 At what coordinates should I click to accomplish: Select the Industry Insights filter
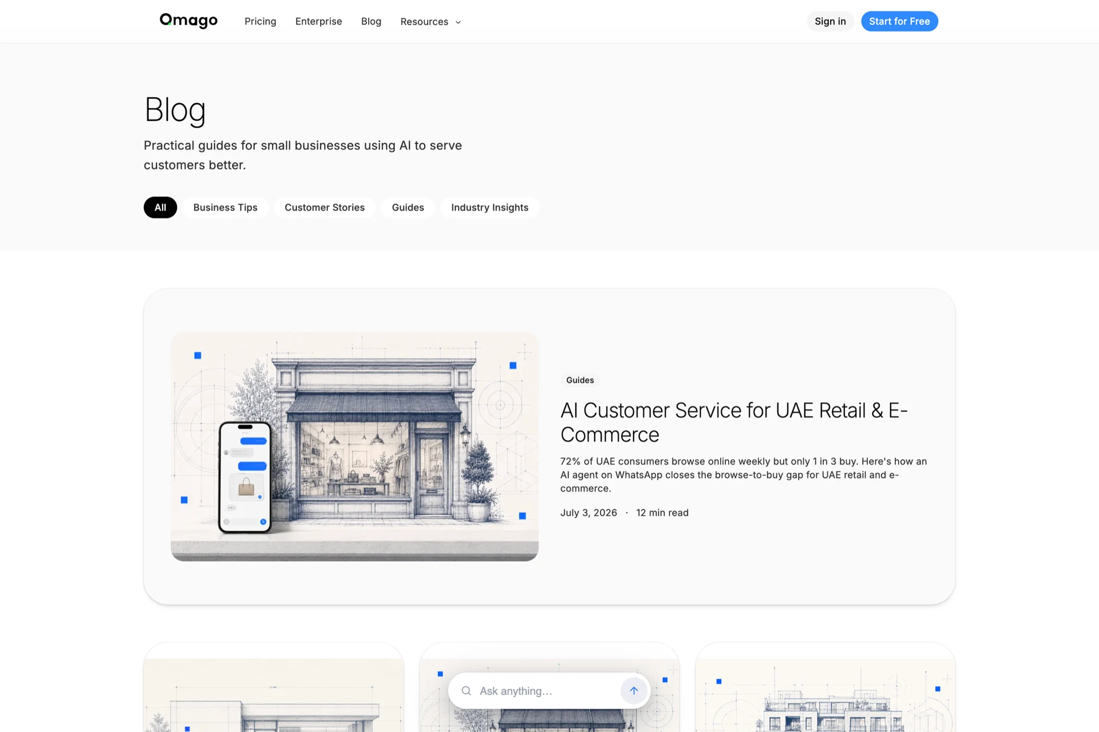(490, 208)
